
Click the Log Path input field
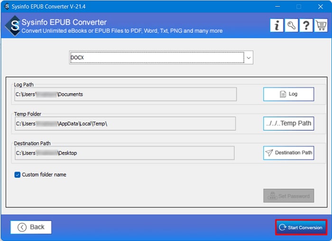(x=126, y=94)
